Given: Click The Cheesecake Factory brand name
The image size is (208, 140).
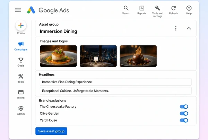Looking at the screenshot, I should coord(58,107).
